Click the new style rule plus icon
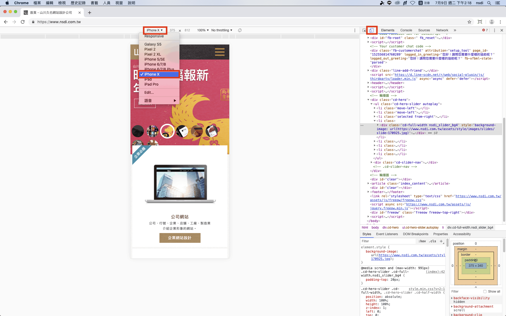 441,241
